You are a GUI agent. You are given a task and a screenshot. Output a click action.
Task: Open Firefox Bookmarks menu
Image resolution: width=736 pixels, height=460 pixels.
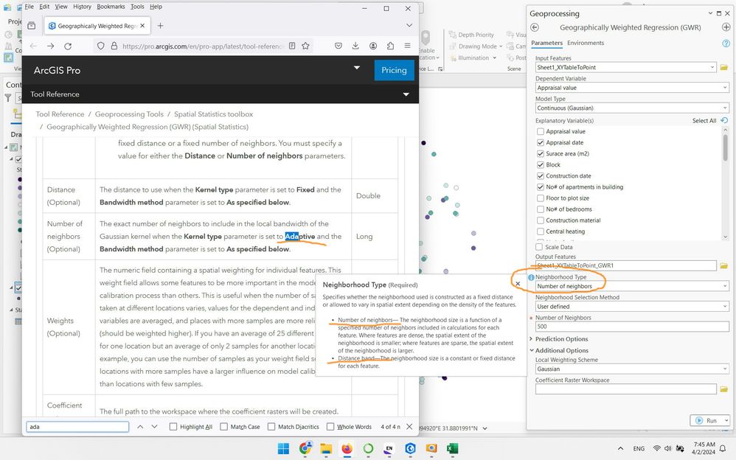[111, 7]
